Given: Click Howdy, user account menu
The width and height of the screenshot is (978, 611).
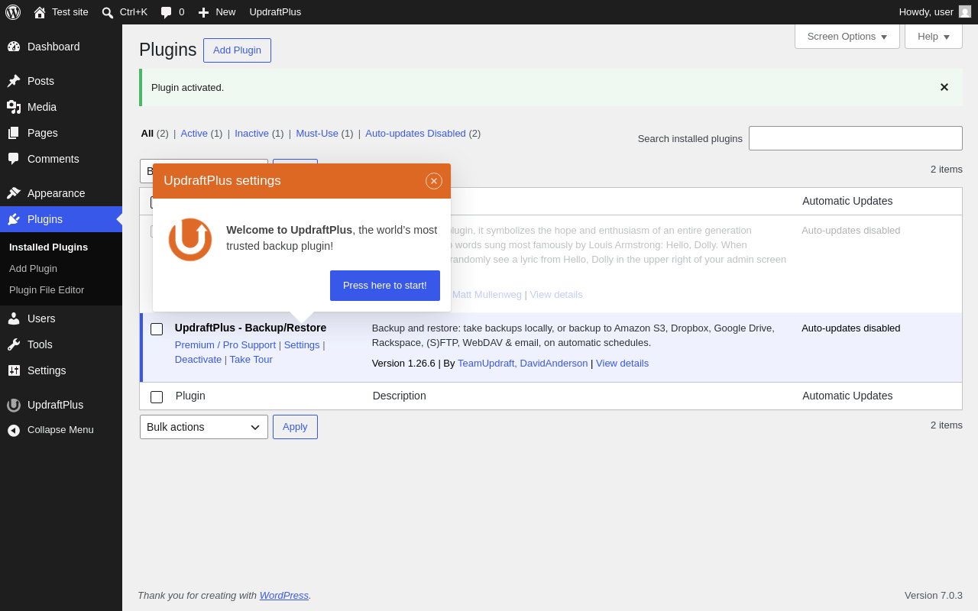Looking at the screenshot, I should pyautogui.click(x=934, y=12).
